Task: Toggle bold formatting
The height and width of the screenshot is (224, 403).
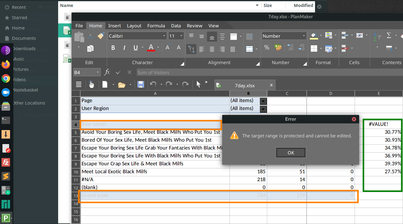Action: pos(113,48)
